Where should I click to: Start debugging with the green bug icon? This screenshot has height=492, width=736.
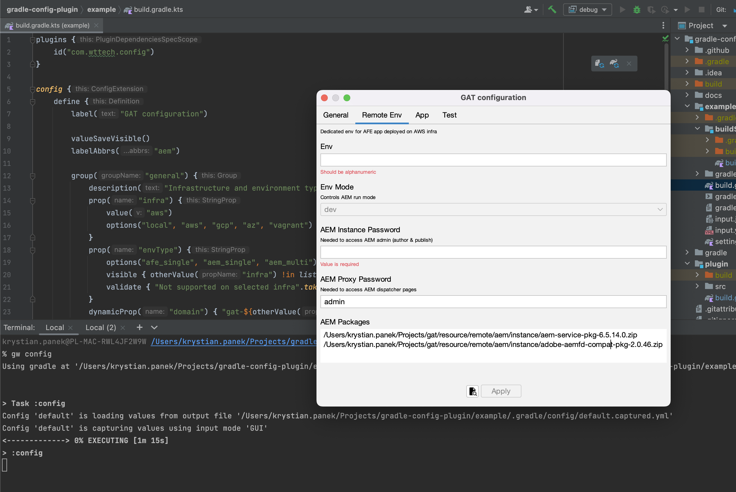[636, 9]
